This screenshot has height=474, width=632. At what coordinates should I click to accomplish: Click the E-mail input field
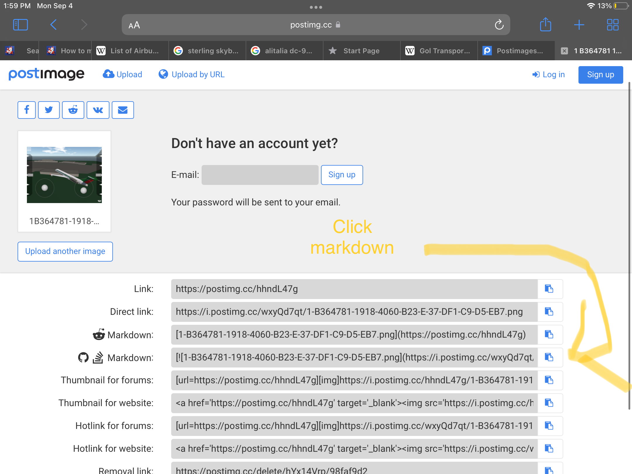260,175
